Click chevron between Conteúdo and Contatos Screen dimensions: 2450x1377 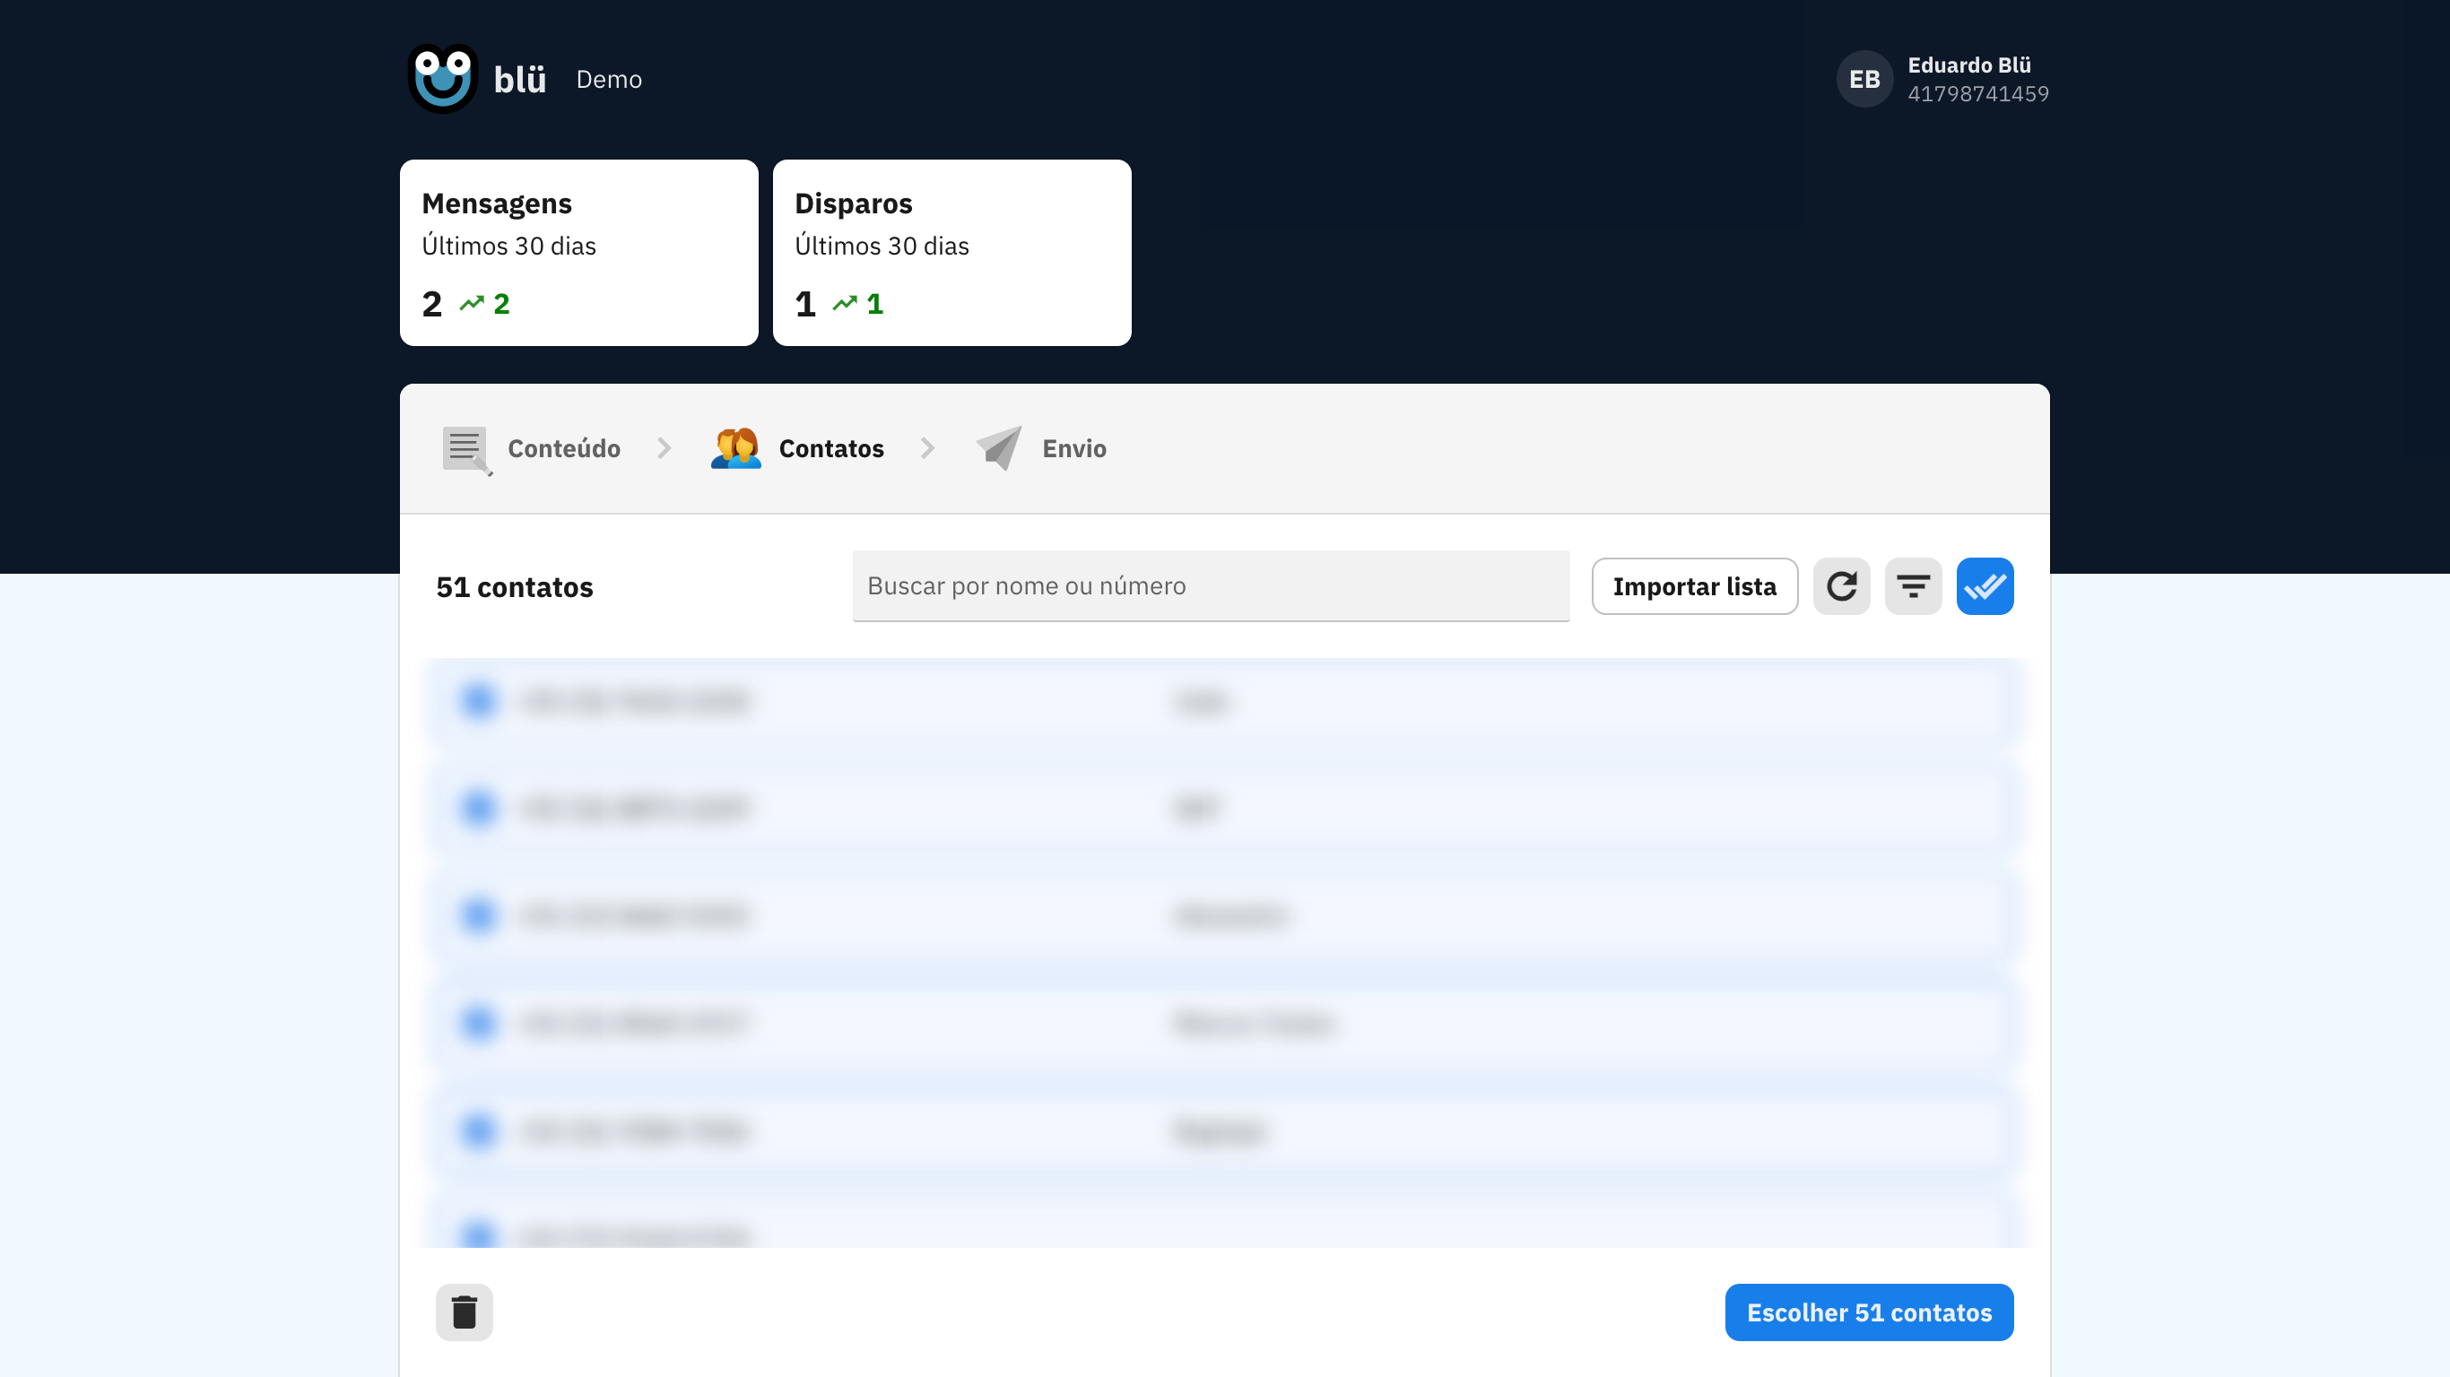coord(665,449)
